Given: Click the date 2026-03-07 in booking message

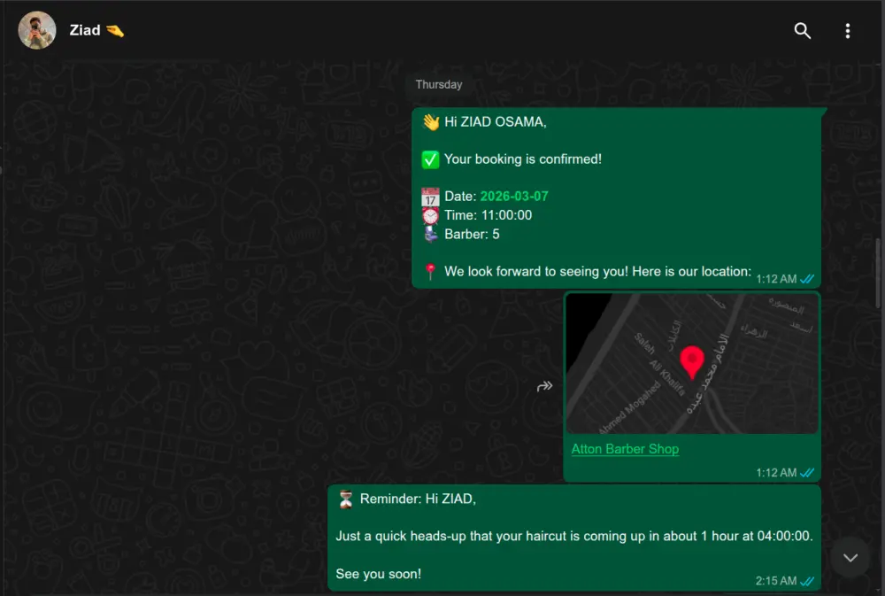Looking at the screenshot, I should [513, 196].
